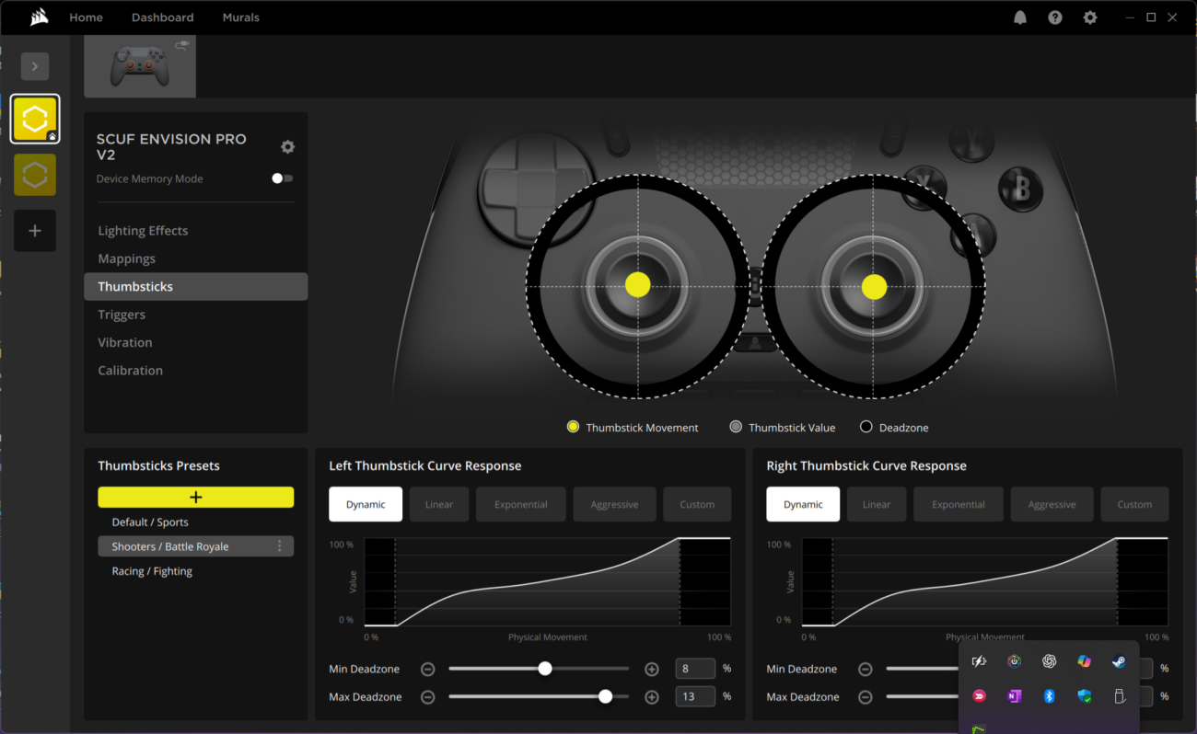
Task: Click the left Min Deadzone value field
Action: pyautogui.click(x=695, y=669)
